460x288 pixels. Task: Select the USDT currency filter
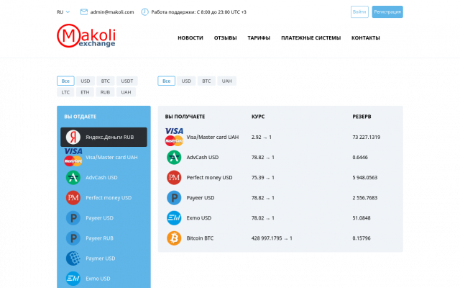127,81
